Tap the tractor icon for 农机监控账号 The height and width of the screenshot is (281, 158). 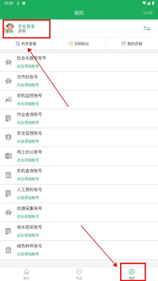click(x=8, y=100)
